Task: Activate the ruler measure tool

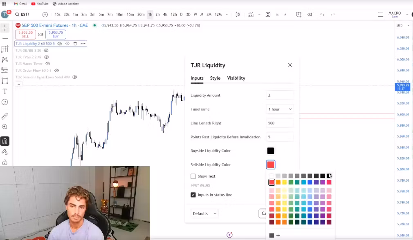Action: (5, 116)
